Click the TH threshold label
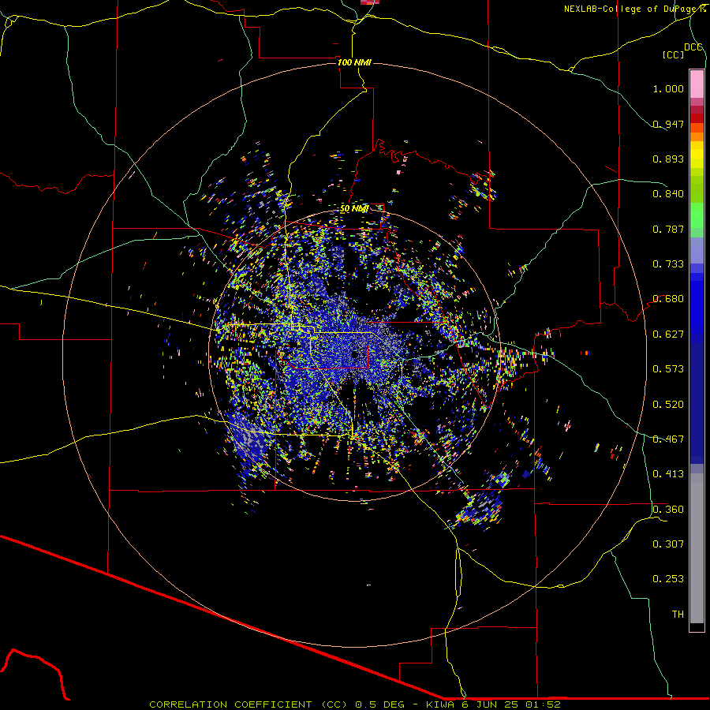This screenshot has width=710, height=710. (678, 615)
